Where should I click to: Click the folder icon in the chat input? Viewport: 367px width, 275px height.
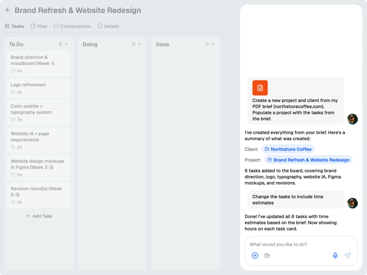267,255
